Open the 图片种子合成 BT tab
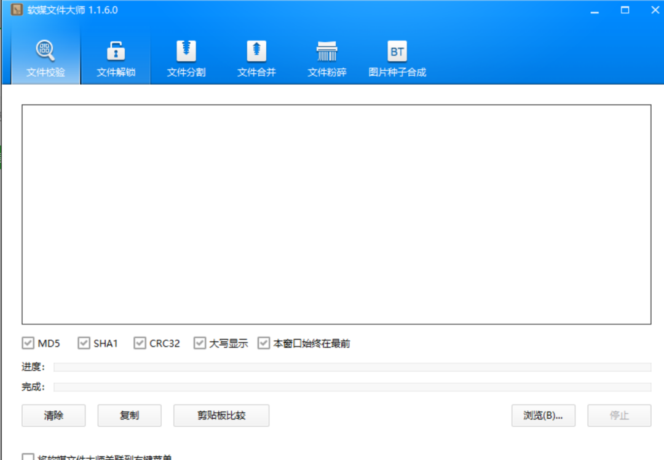 point(397,58)
